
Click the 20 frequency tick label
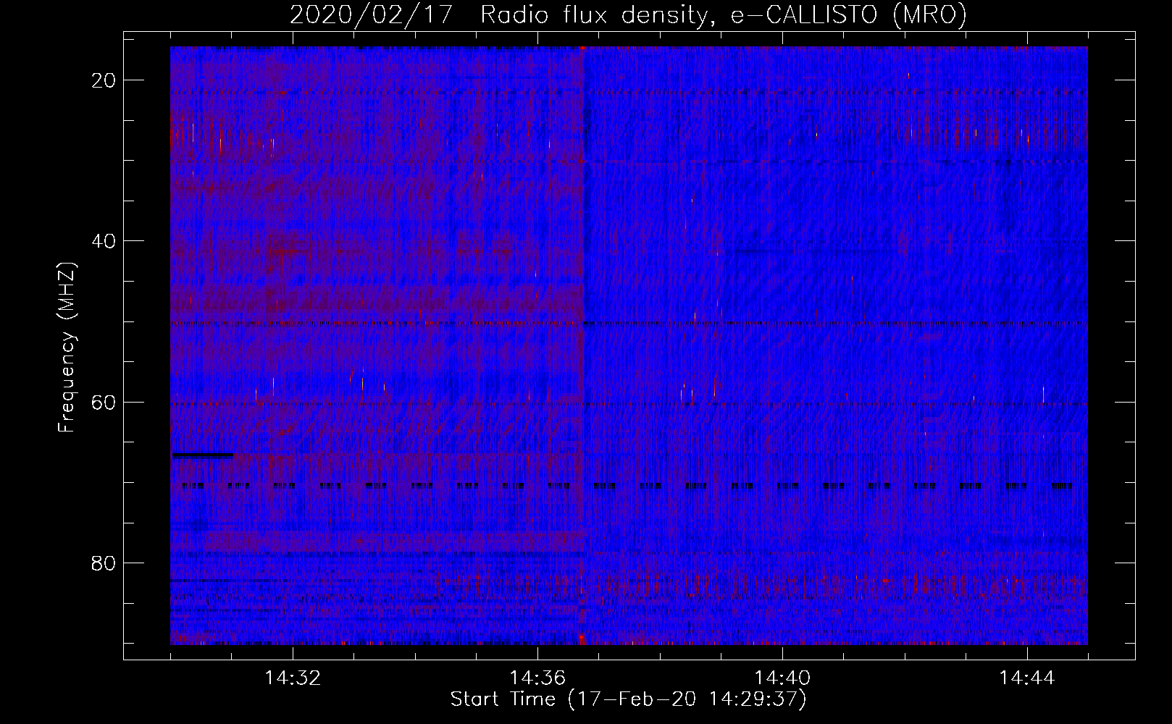click(104, 80)
